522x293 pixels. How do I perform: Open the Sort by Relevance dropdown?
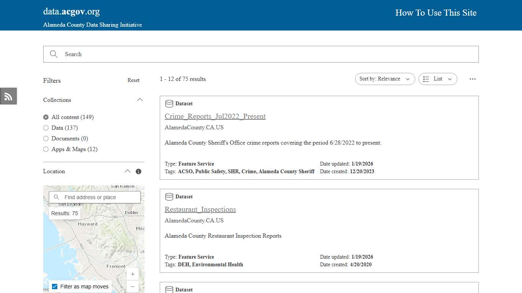[x=385, y=79]
